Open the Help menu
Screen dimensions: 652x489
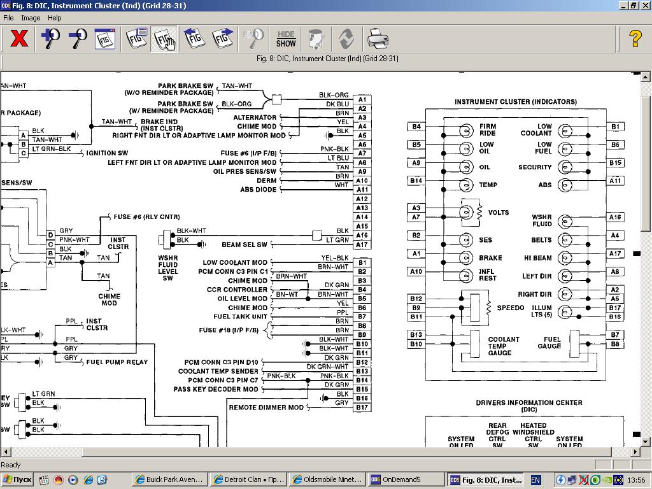[55, 18]
